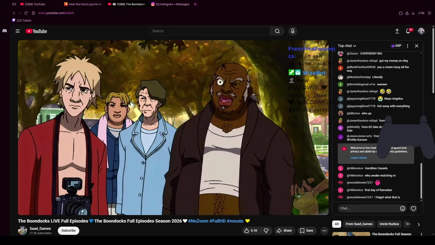Select the From Saad_Games chip
Viewport: 435px width, 245px height.
point(359,224)
